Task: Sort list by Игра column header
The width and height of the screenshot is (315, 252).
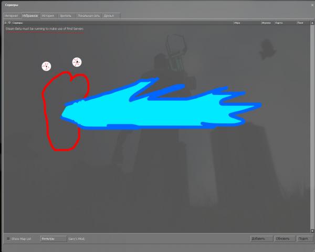Action: (243, 23)
